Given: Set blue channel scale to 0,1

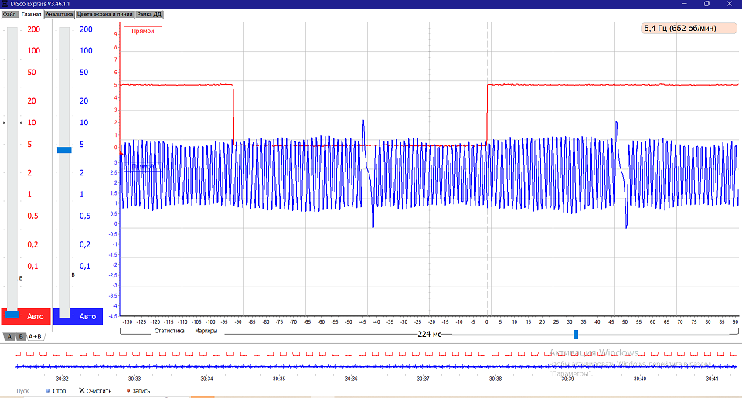Looking at the screenshot, I should [x=85, y=266].
